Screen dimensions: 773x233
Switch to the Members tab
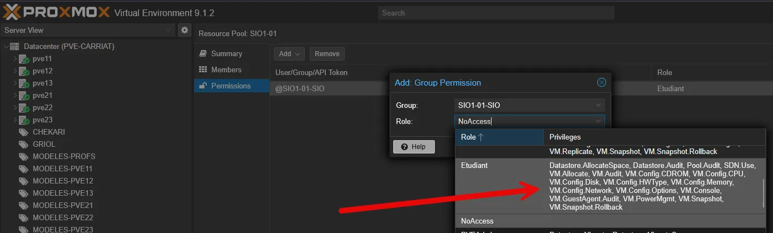[226, 70]
